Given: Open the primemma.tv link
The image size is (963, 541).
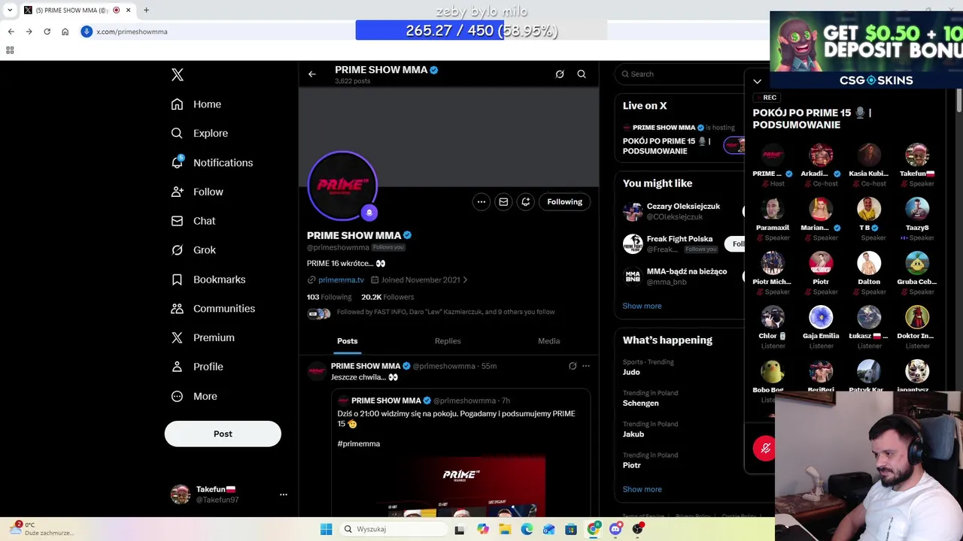Looking at the screenshot, I should pyautogui.click(x=341, y=280).
